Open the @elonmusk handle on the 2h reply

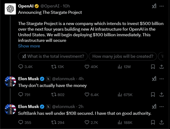pos(64,107)
